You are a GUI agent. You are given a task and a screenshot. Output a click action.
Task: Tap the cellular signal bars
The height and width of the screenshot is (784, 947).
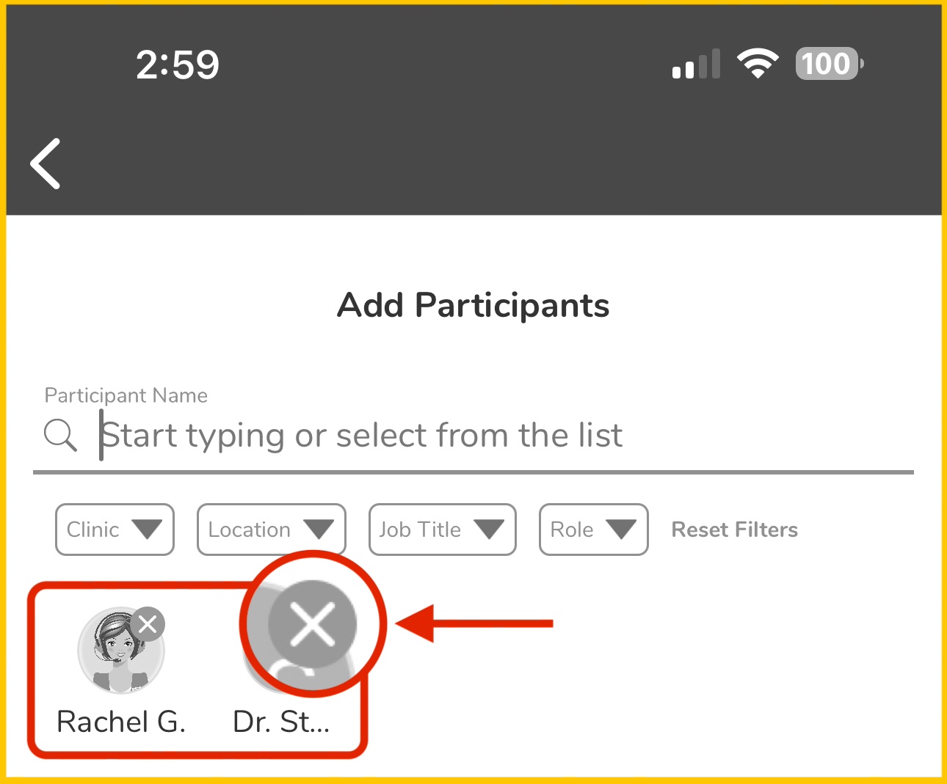(696, 65)
